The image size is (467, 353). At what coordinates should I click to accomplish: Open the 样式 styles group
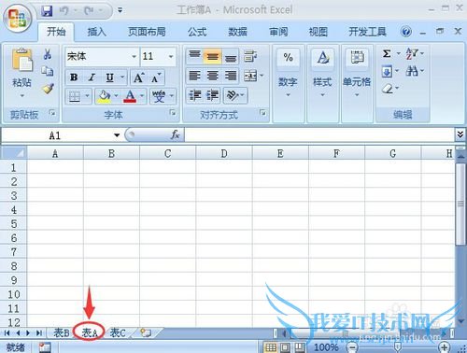pyautogui.click(x=322, y=74)
